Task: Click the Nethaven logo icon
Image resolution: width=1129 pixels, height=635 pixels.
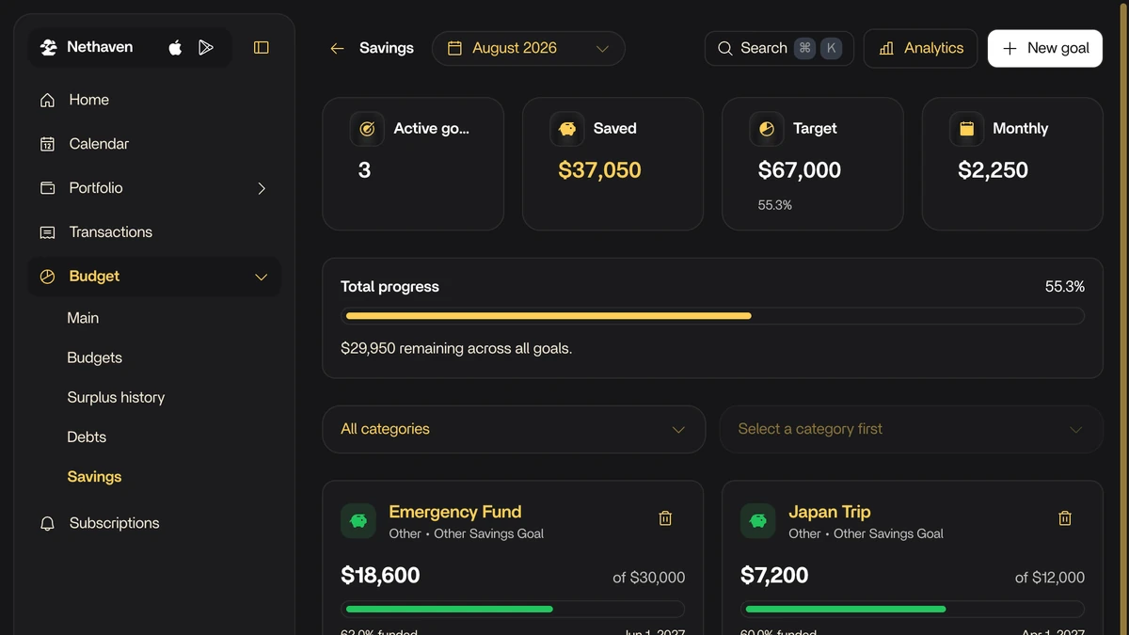Action: coord(49,47)
